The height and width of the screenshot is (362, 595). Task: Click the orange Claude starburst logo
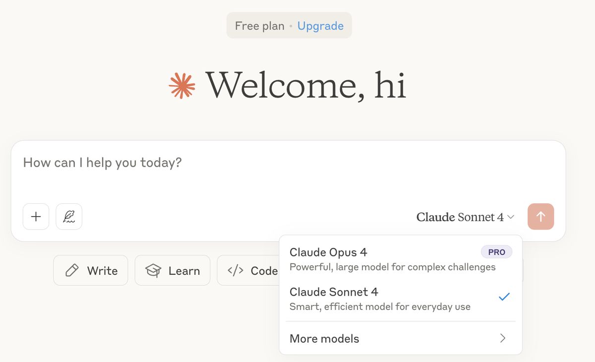coord(182,85)
